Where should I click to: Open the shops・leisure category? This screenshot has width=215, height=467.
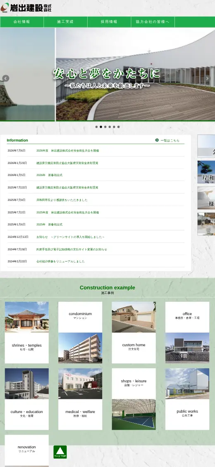pos(134,383)
